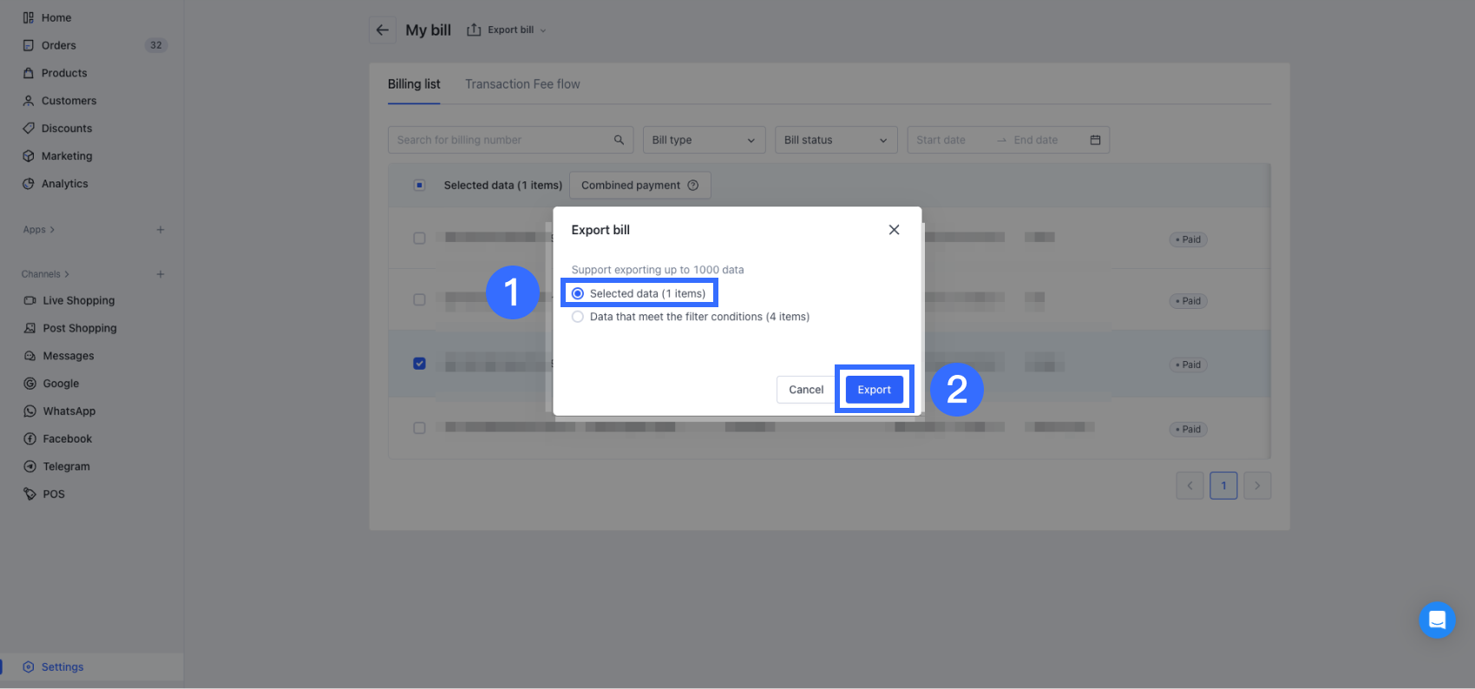Click the search magnifier icon
This screenshot has height=689, width=1475.
coord(619,140)
